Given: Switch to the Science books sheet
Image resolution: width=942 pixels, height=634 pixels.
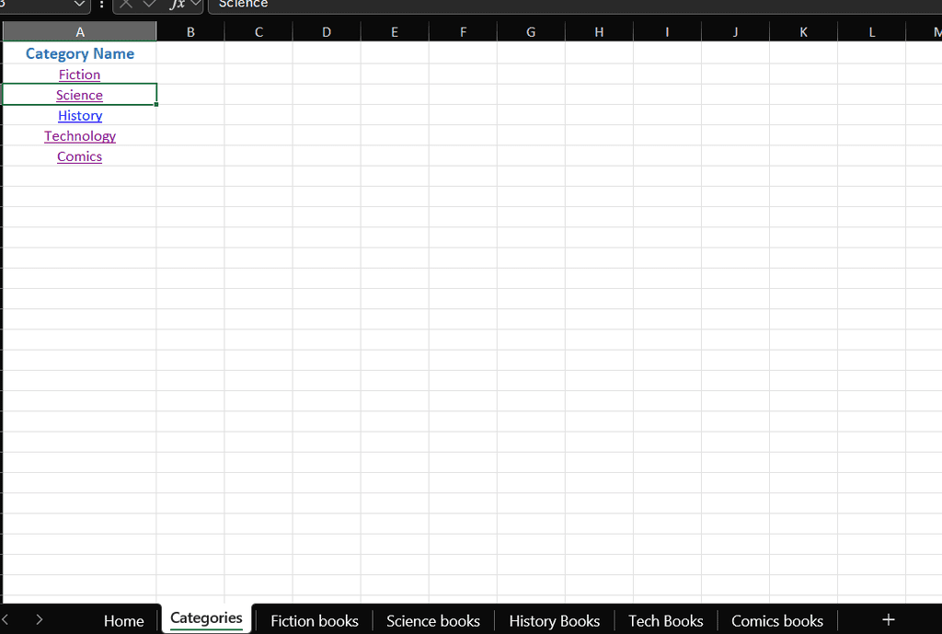Looking at the screenshot, I should pyautogui.click(x=433, y=620).
